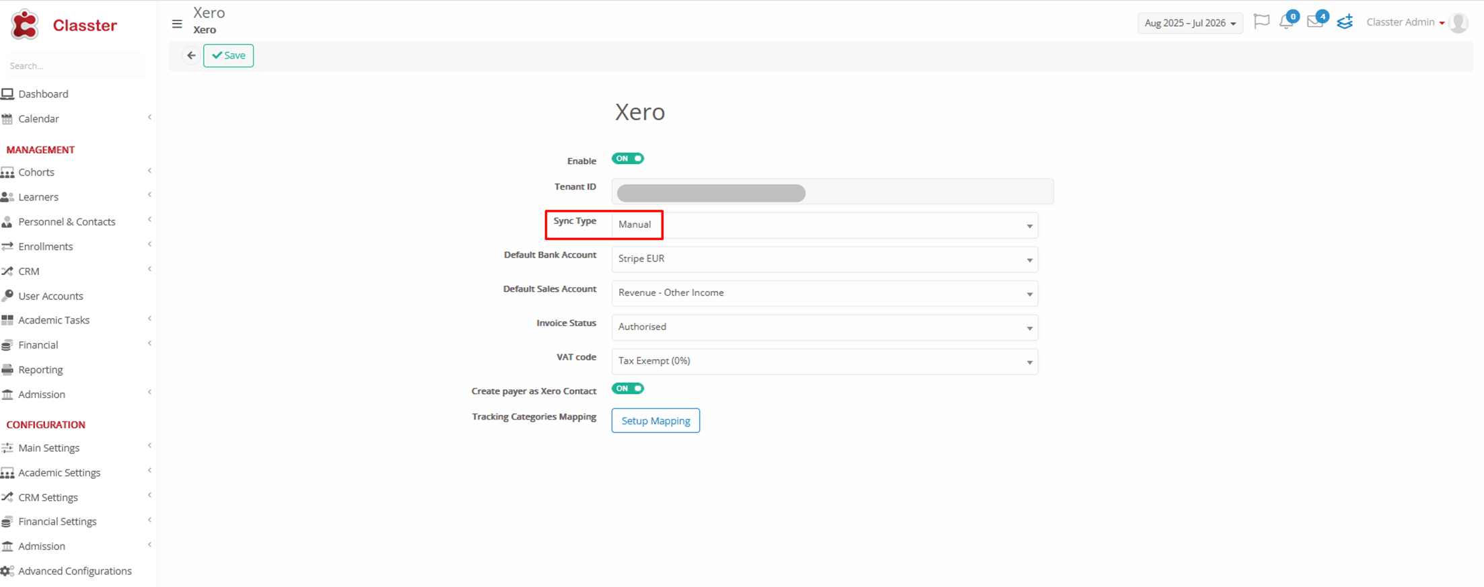Click the user avatar picture
The width and height of the screenshot is (1484, 587).
[1458, 23]
